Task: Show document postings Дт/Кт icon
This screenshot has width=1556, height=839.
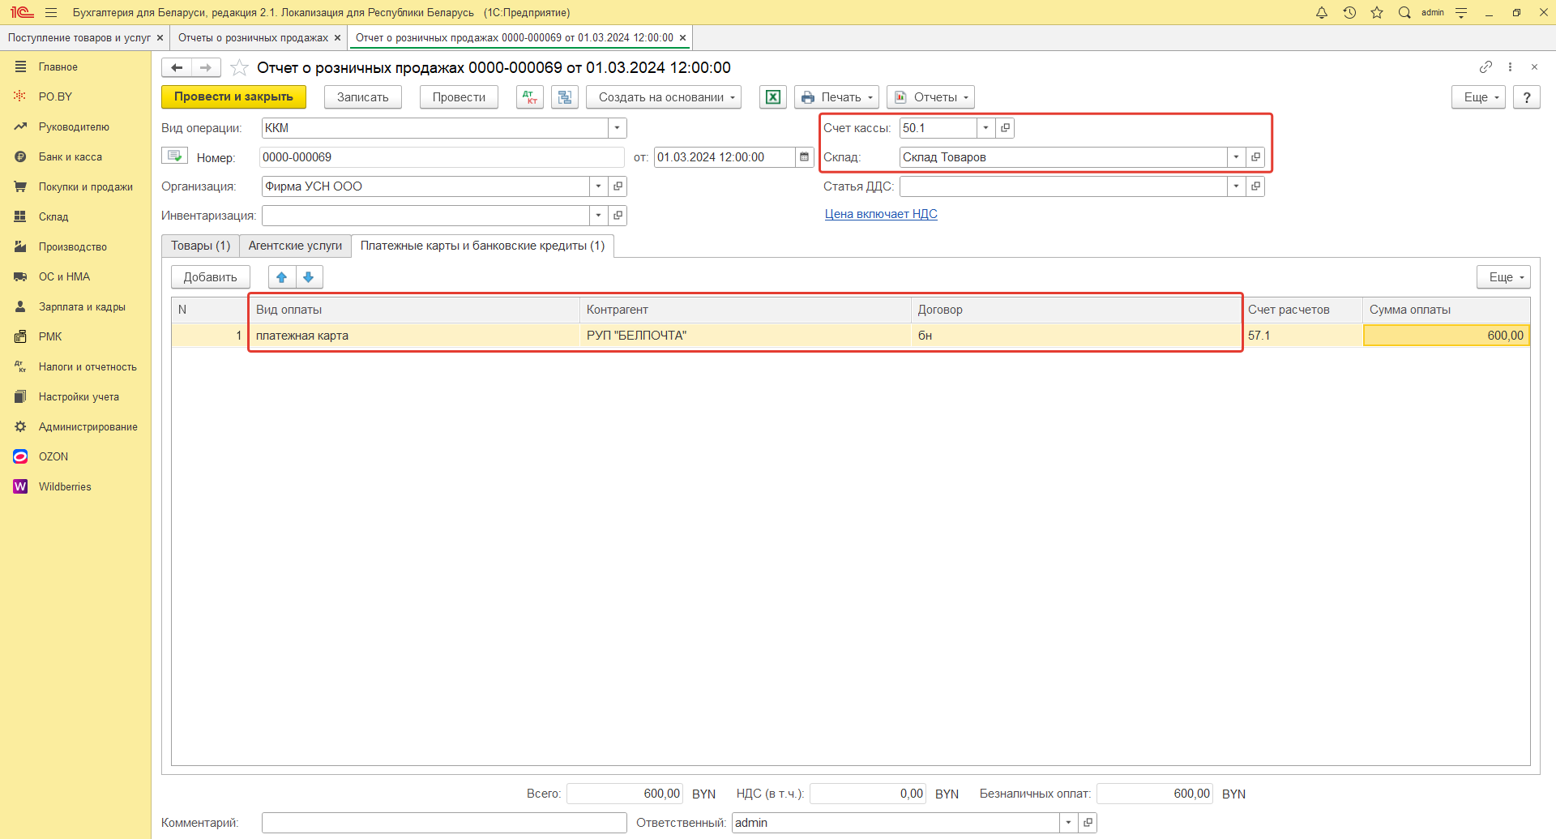Action: 530,97
